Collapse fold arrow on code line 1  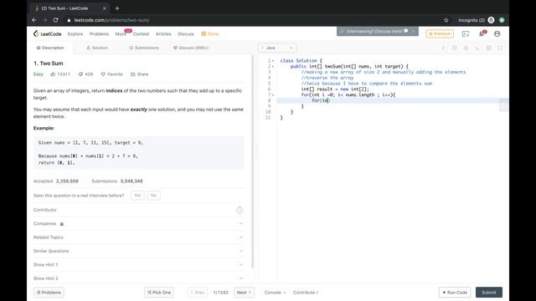[x=273, y=61]
